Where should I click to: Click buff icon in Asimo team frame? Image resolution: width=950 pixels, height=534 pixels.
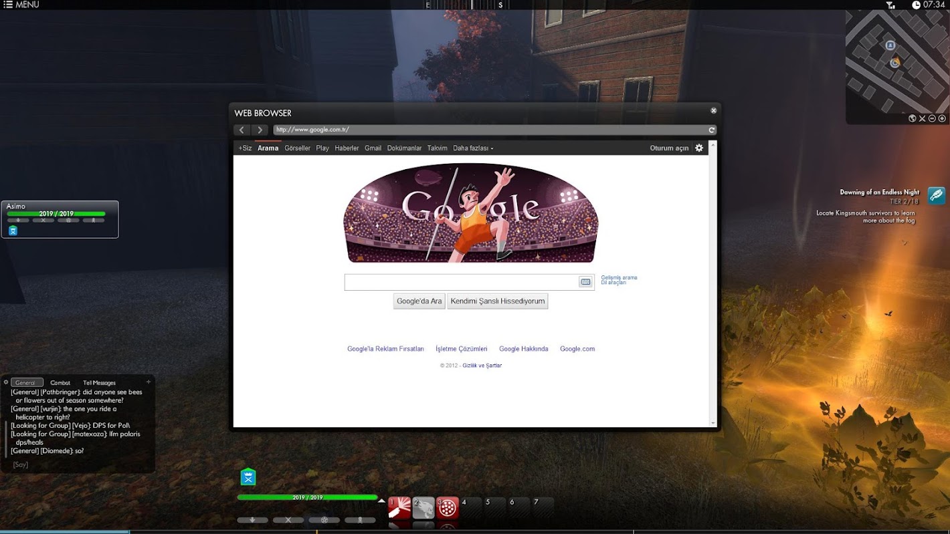click(x=13, y=231)
